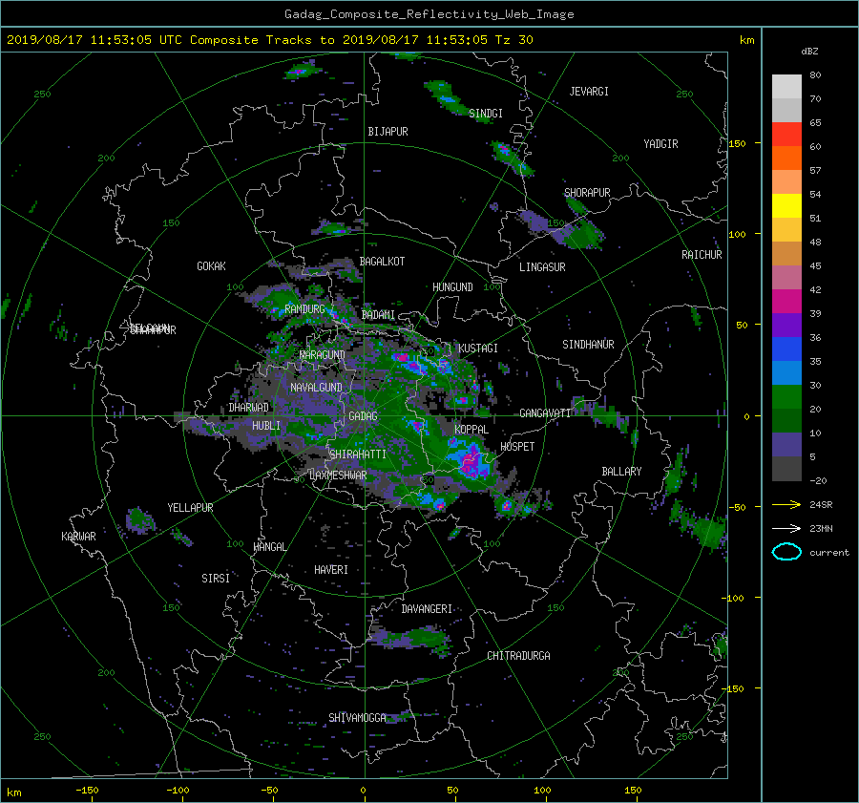Click the YELLAPUR city label
The image size is (859, 803).
(x=190, y=508)
